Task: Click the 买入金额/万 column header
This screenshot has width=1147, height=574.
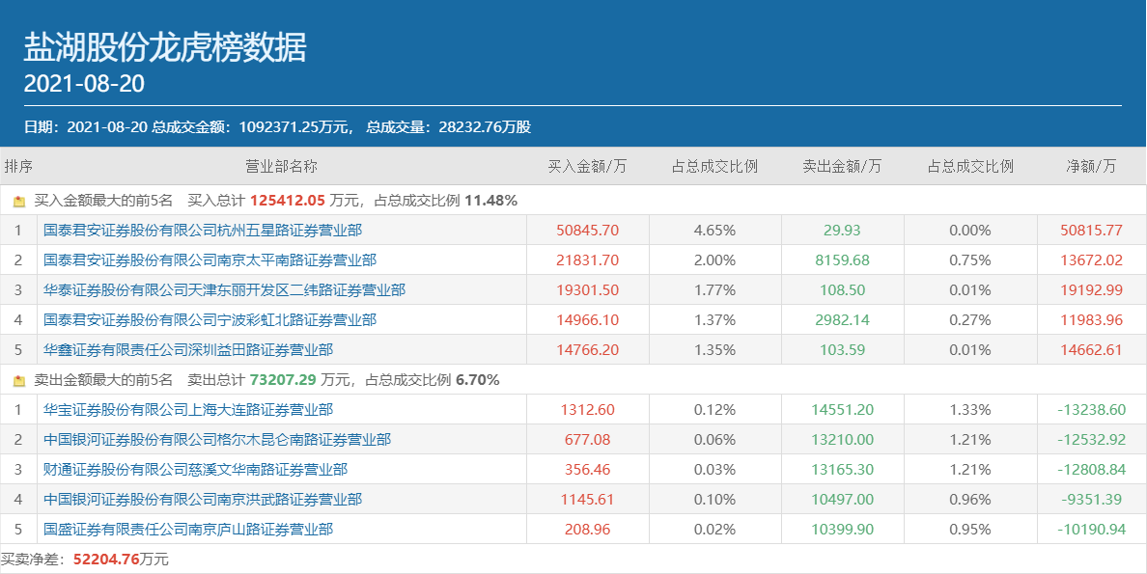Action: coord(587,166)
